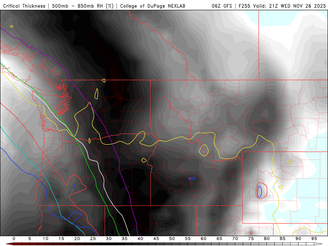This screenshot has width=328, height=246.
Task: Click the "06Z GFS" model run label
Action: (x=222, y=6)
